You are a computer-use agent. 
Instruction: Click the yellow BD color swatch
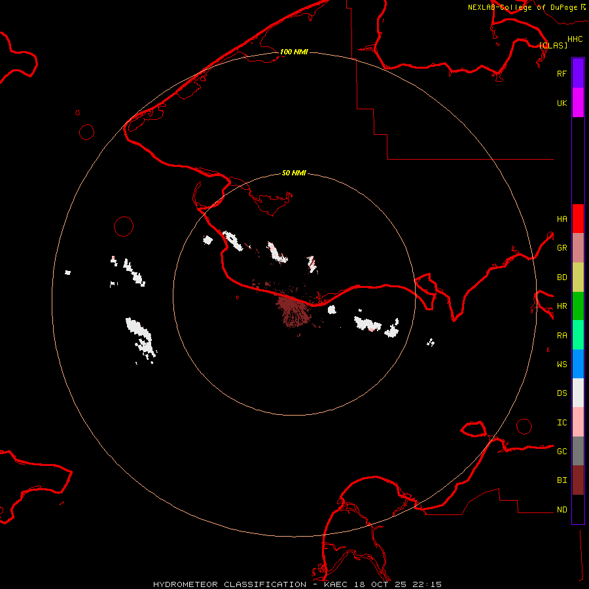click(578, 277)
